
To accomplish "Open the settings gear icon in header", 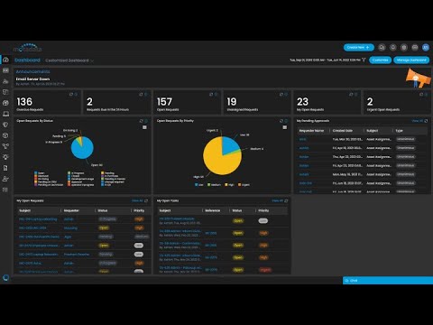I will [404, 47].
